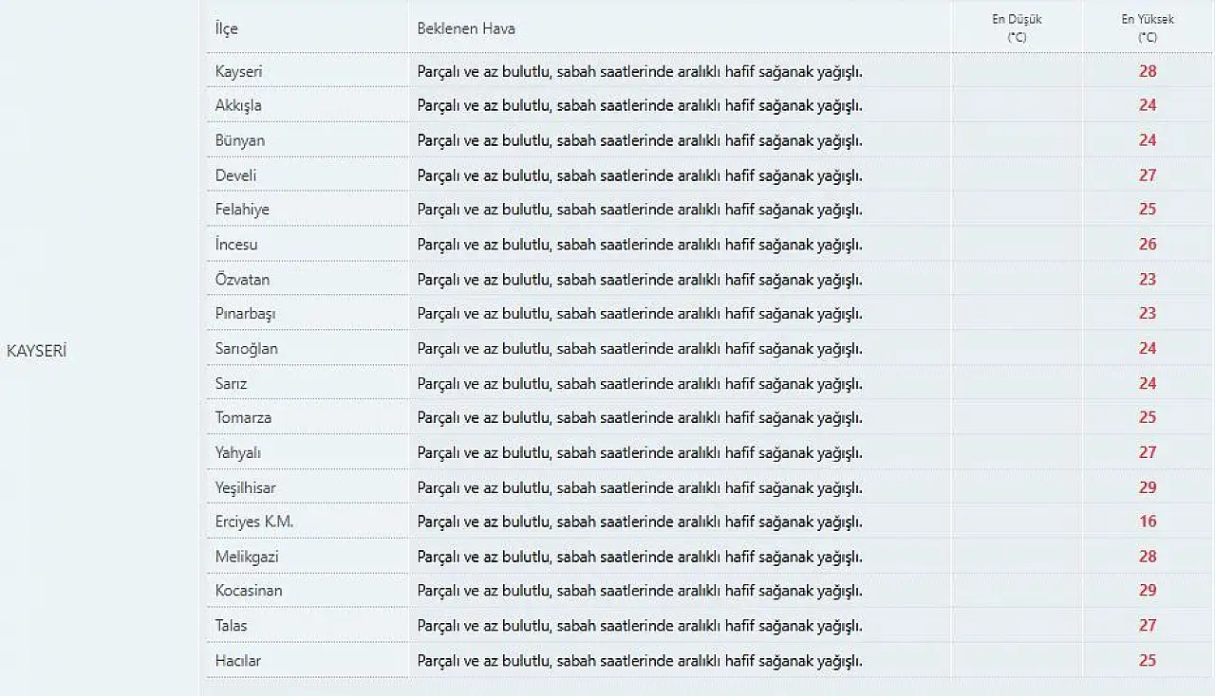Screen dimensions: 1215x696
Task: Select the Sarız district name
Action: point(231,384)
